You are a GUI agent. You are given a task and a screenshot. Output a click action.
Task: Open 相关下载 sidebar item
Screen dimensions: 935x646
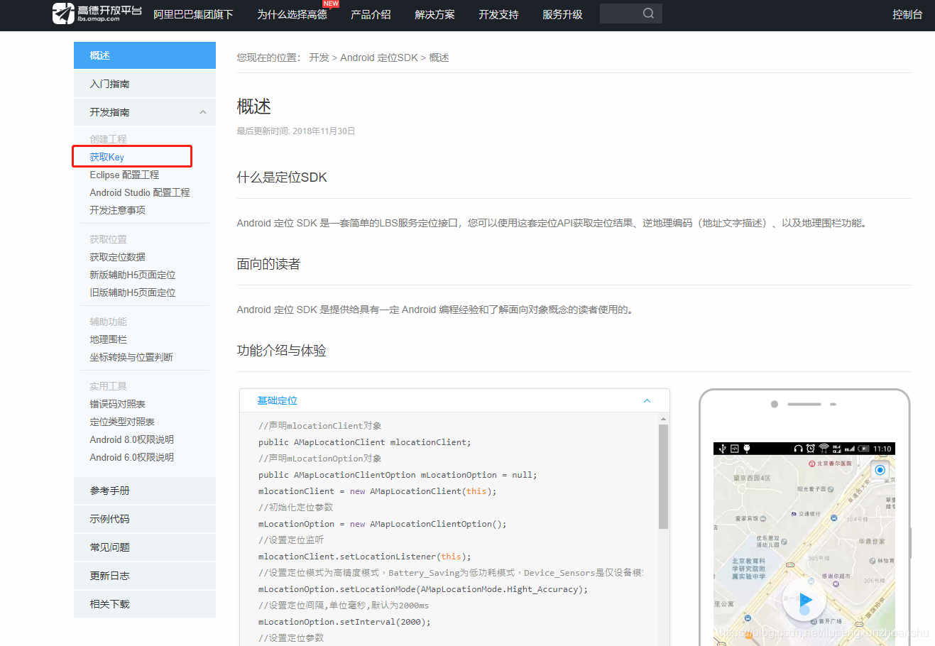145,604
